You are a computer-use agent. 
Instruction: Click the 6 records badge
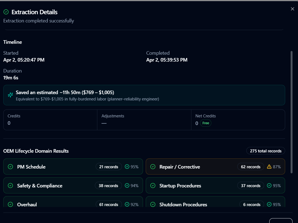point(252,204)
